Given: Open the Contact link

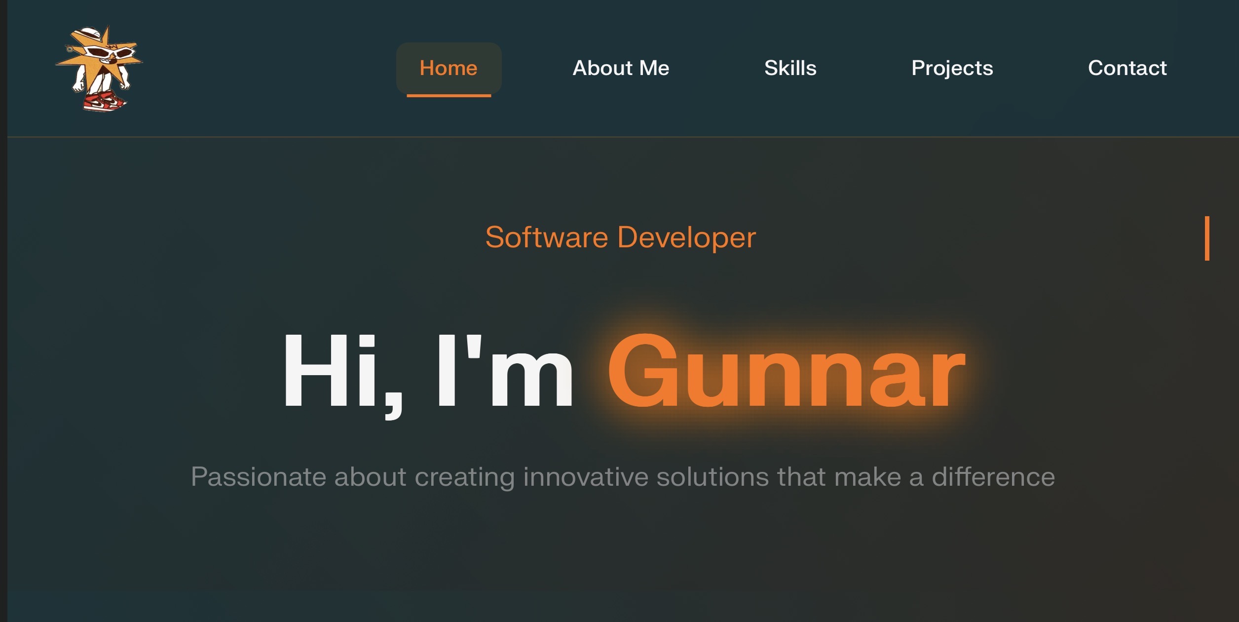Looking at the screenshot, I should pos(1127,68).
